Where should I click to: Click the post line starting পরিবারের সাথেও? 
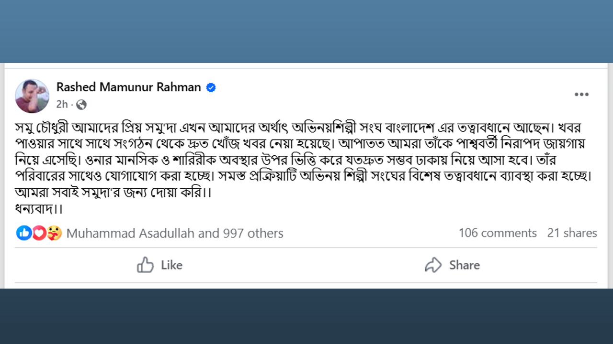click(302, 175)
